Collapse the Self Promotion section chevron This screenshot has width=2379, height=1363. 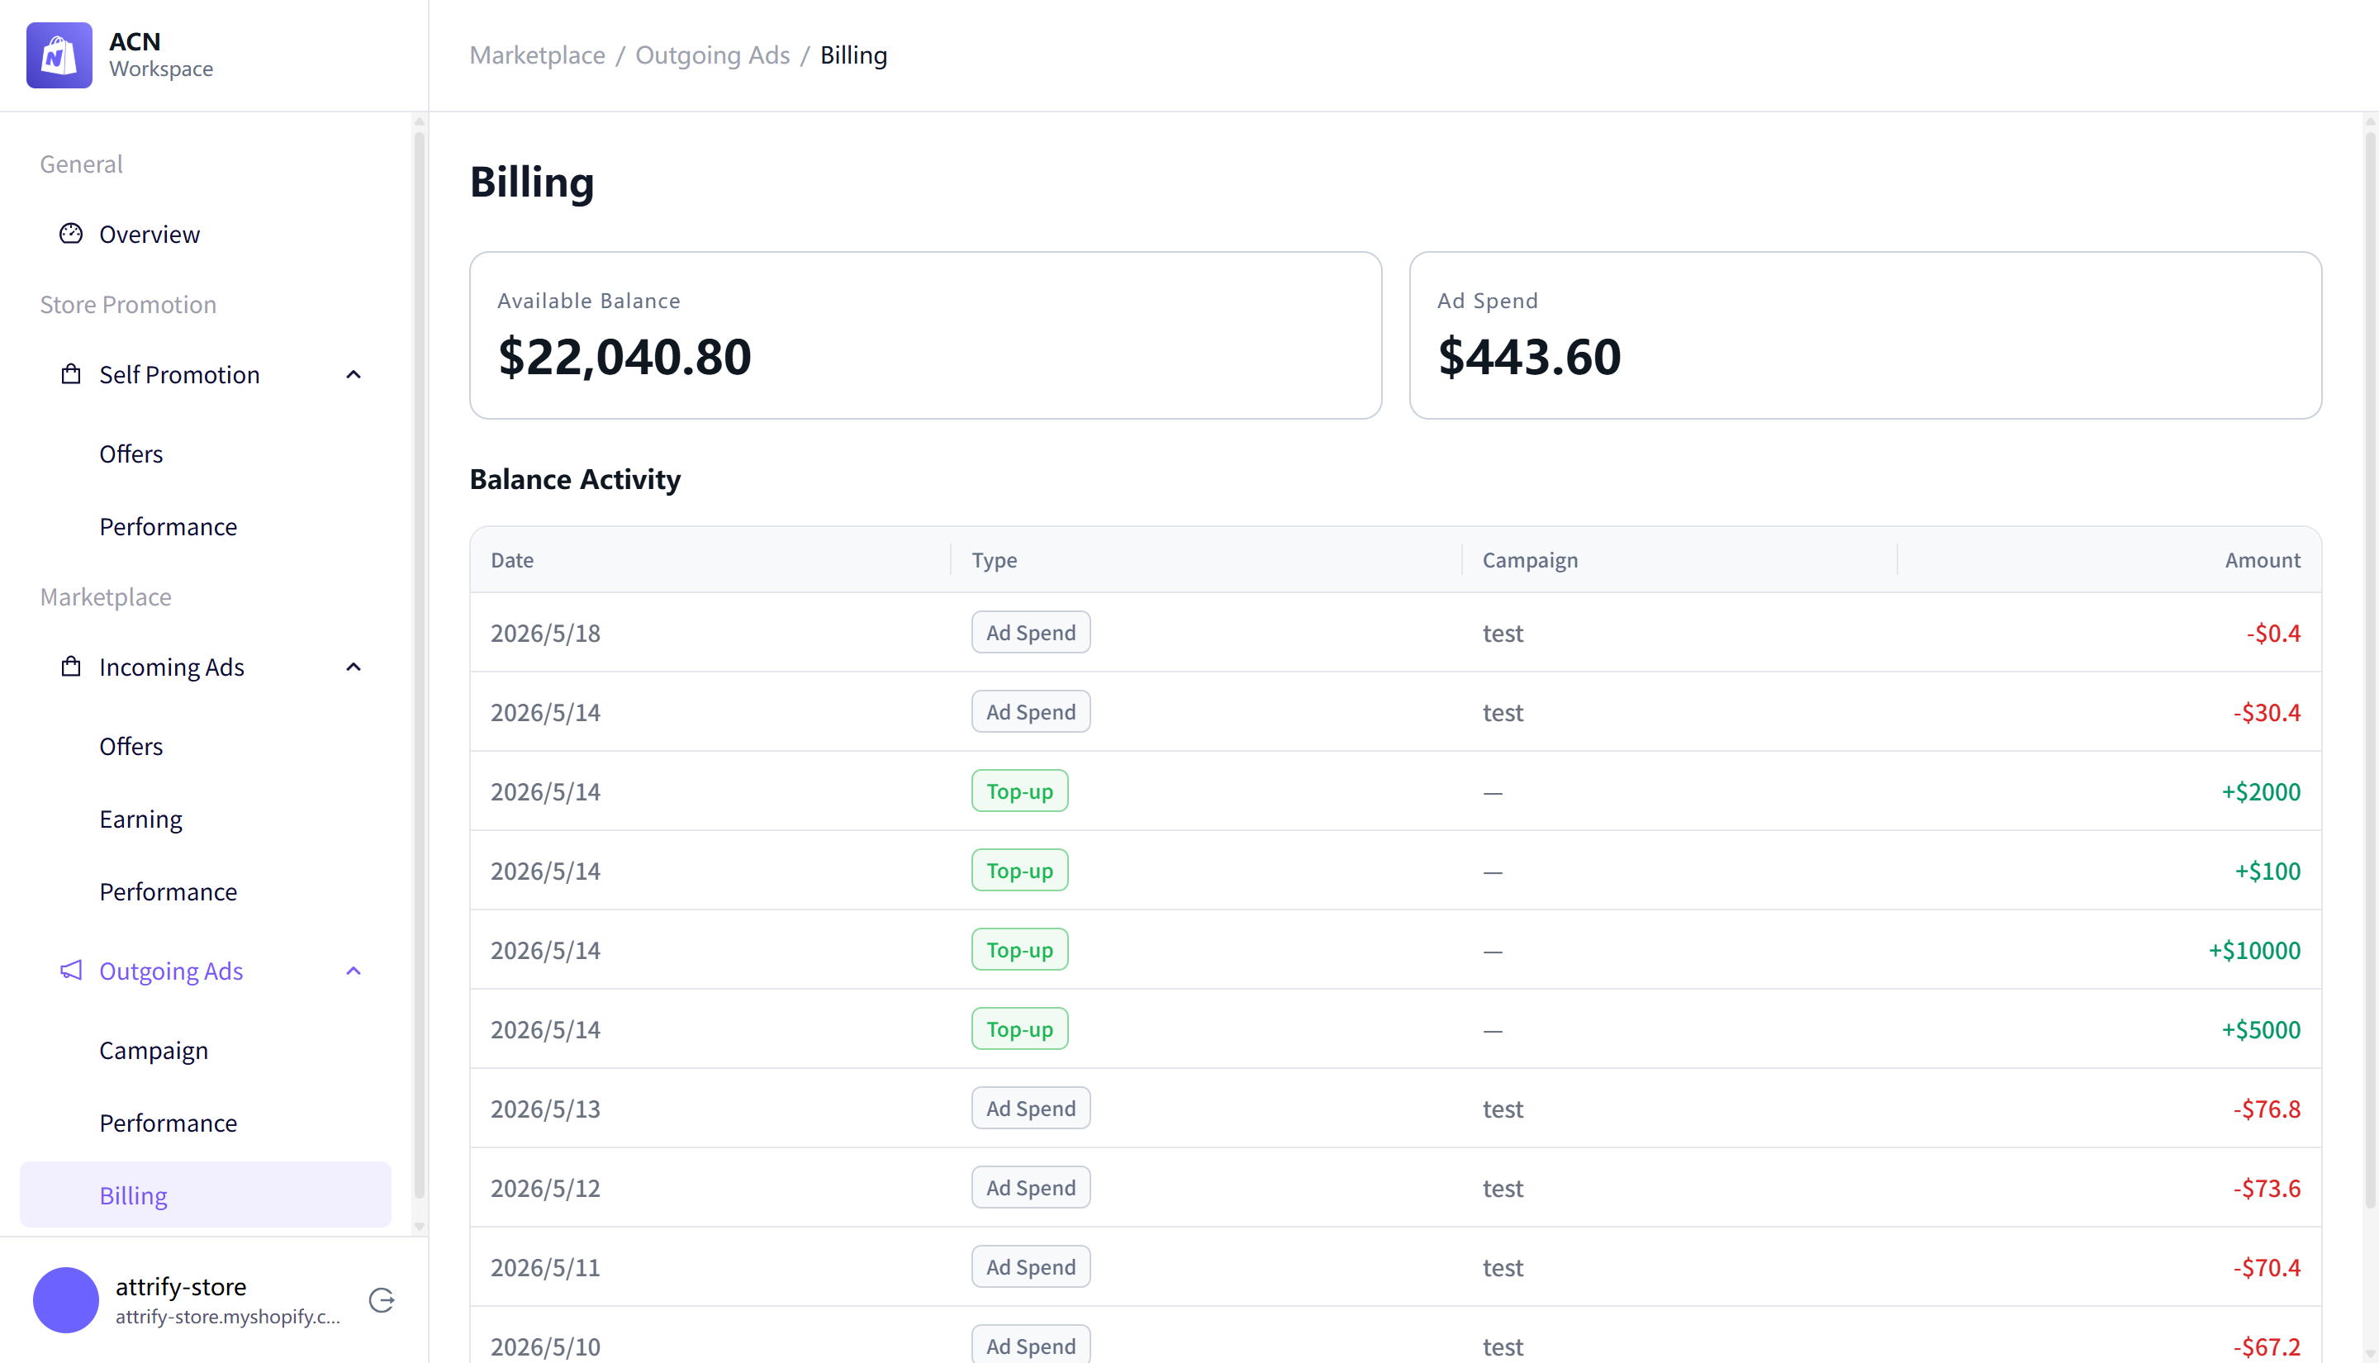pos(354,374)
